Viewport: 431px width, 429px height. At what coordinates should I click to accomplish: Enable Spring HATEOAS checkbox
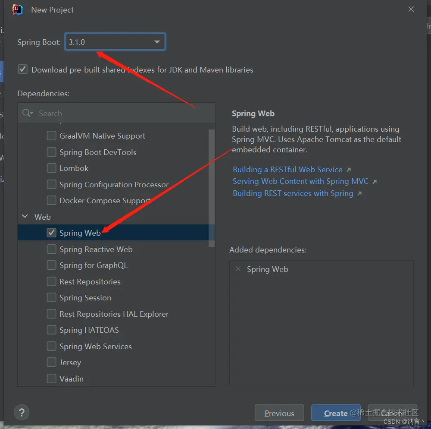(51, 330)
